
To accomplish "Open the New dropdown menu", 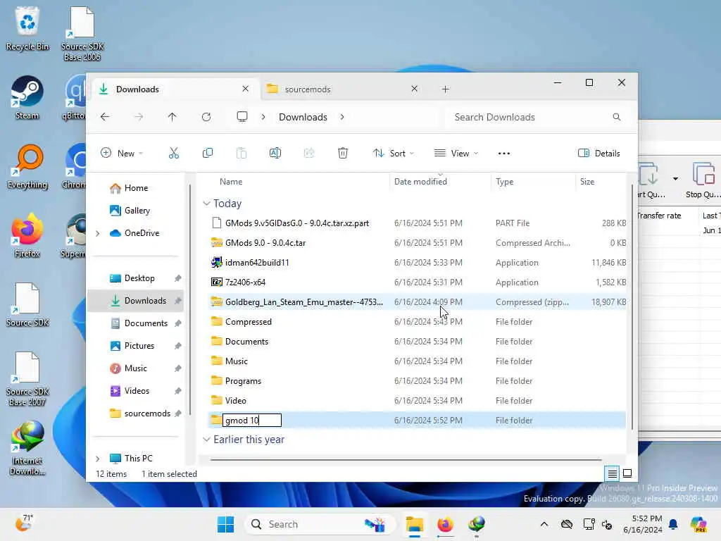I will 122,153.
